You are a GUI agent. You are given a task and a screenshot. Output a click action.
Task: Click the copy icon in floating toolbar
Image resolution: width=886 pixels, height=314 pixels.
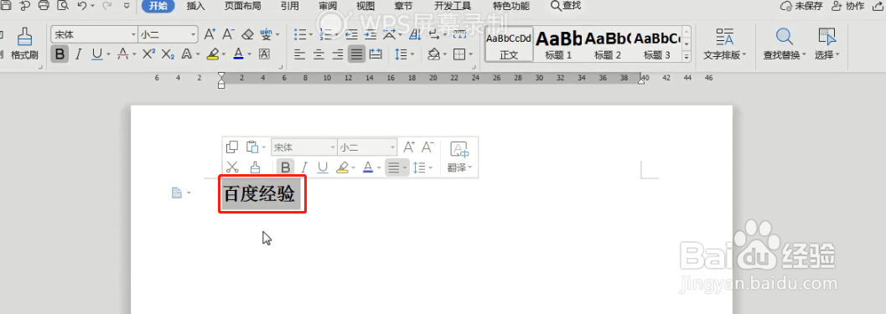pos(231,147)
